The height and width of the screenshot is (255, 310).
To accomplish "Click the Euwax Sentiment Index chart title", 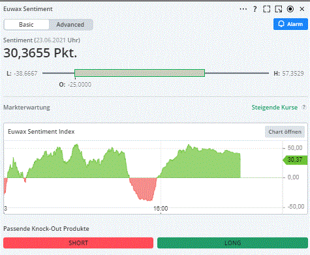I will coord(41,132).
